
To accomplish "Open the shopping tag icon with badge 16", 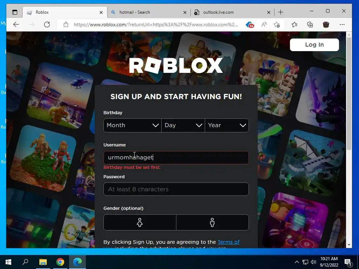I will [250, 25].
